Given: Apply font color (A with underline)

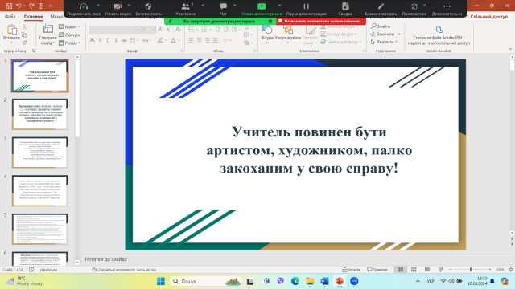Looking at the screenshot, I should pos(173,40).
